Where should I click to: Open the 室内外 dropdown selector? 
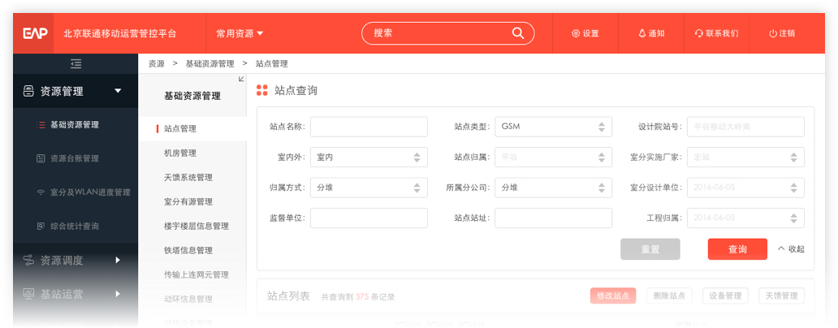pos(369,158)
